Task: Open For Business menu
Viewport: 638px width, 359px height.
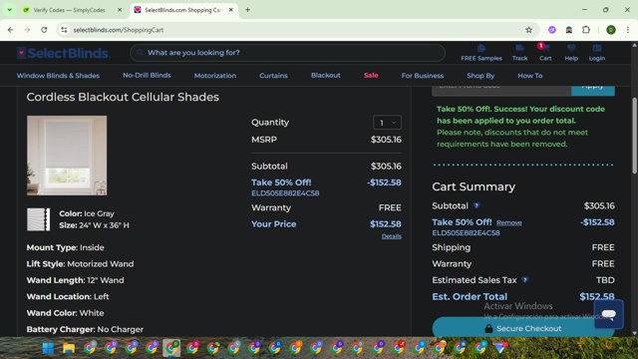Action: click(423, 76)
